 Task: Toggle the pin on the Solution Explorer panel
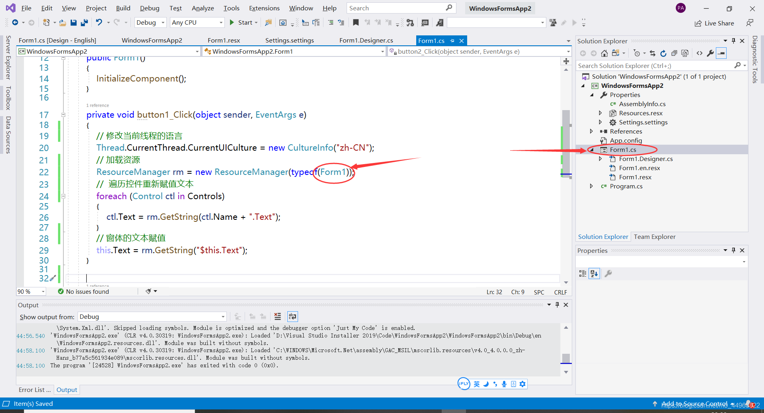(733, 41)
